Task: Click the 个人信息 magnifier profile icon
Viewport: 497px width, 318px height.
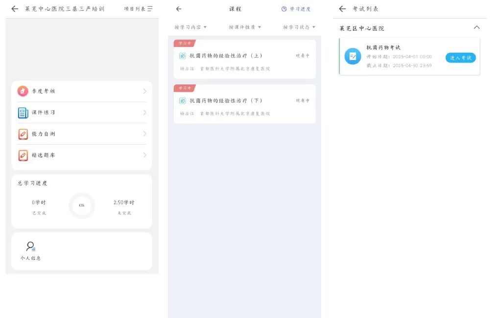Action: [x=30, y=246]
